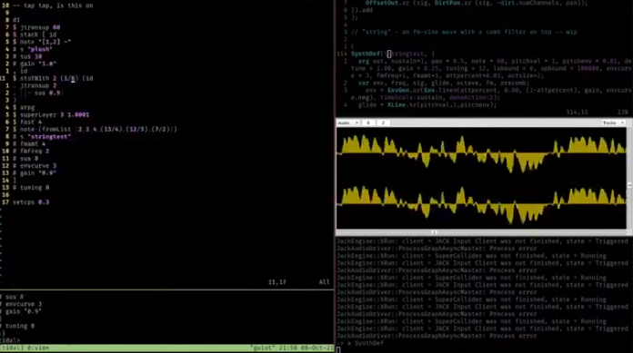Click the 'note (fromList' line
The image size is (633, 353).
[x=95, y=130]
